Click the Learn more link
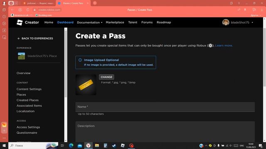Viewport: 266px width, 149px height. point(224,46)
